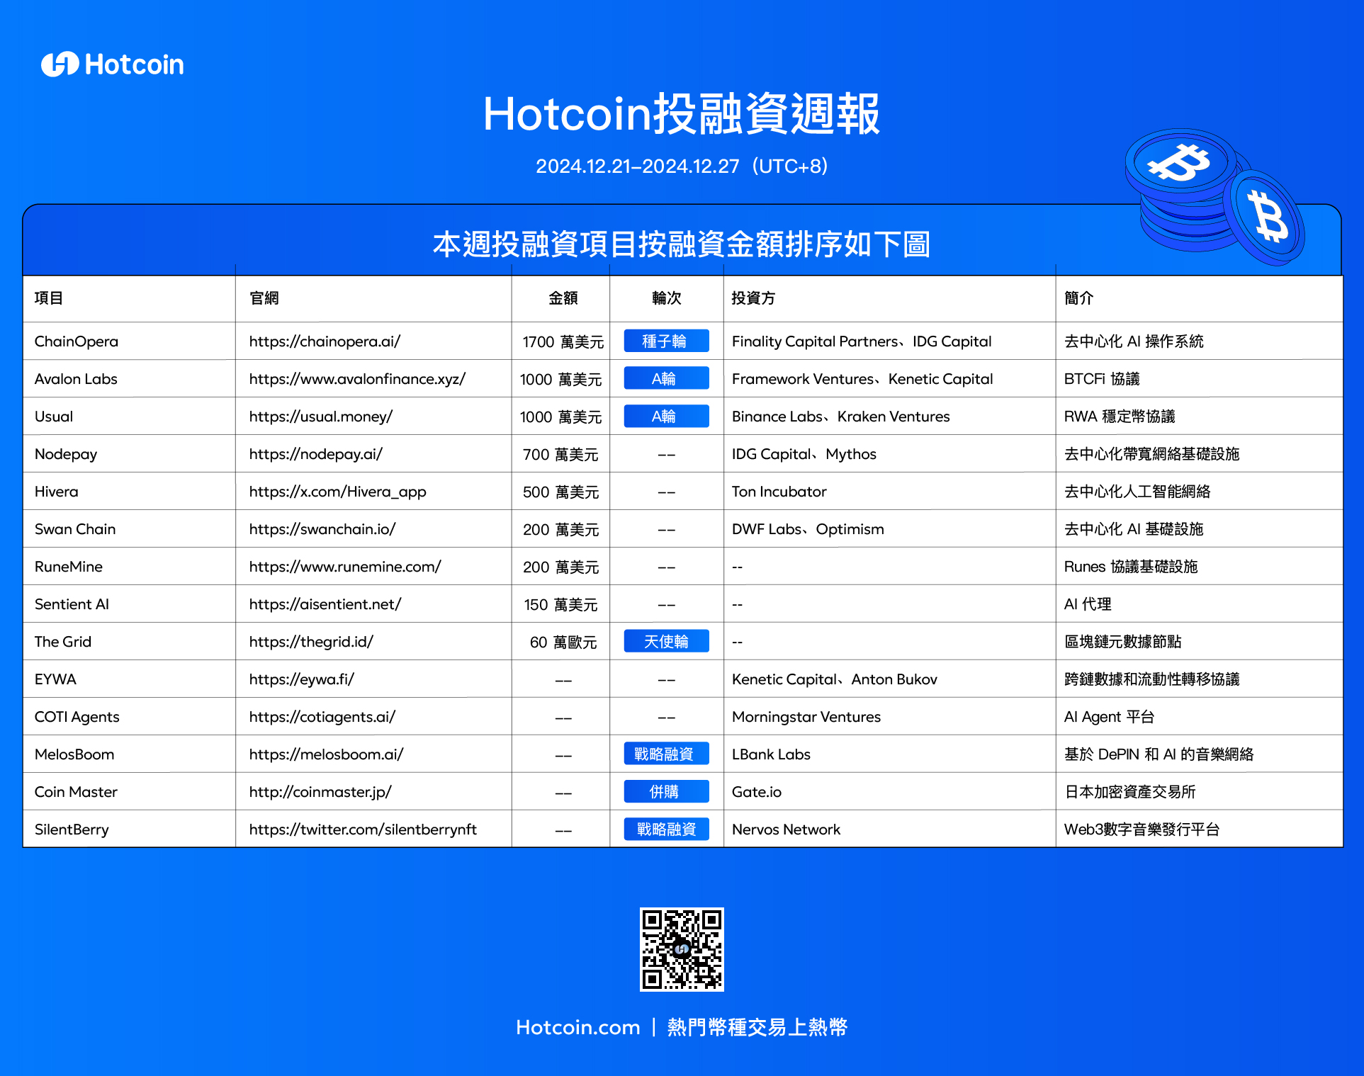Click the 2024.12.21–2024.12.27 date range text
1364x1076 pixels.
[x=637, y=166]
